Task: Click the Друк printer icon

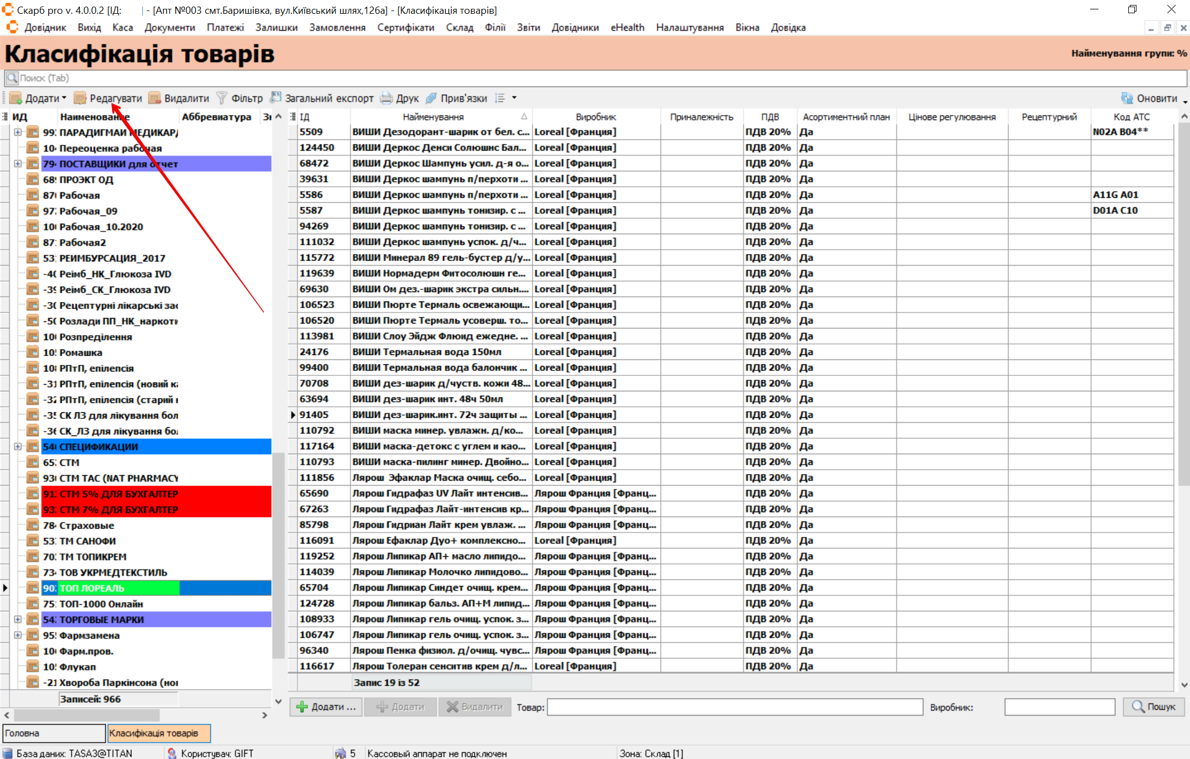Action: 387,98
